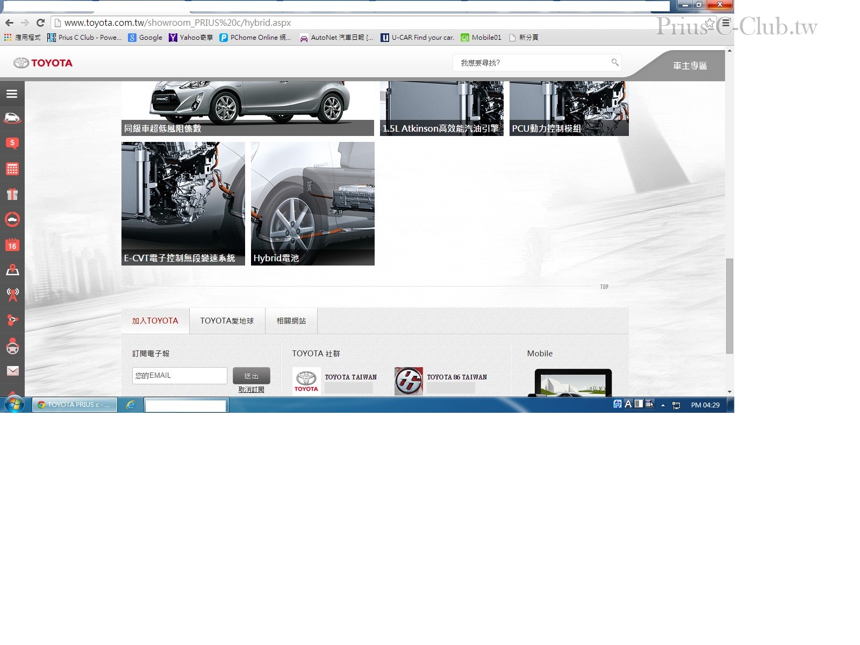Screen dimensions: 860x645
Task: Reload the page with refresh icon
Action: pos(40,23)
